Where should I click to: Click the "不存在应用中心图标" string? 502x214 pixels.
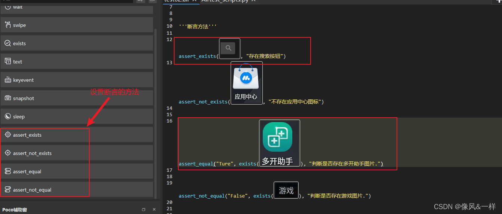295,102
